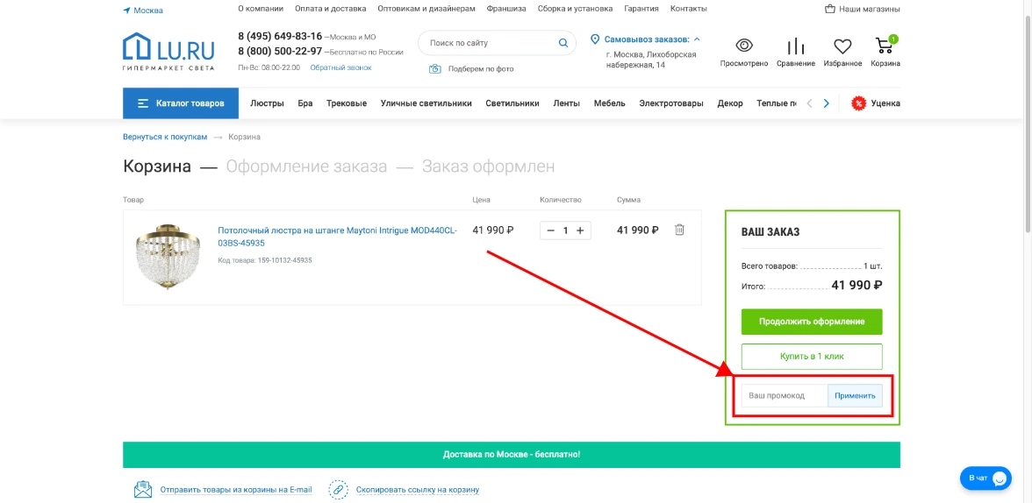Open the Контакты page

coord(688,9)
